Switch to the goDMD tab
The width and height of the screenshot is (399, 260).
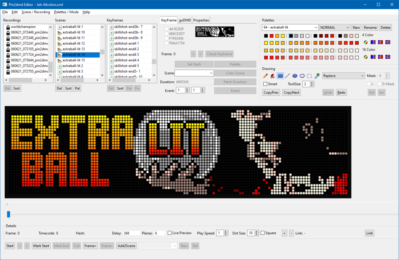click(185, 20)
